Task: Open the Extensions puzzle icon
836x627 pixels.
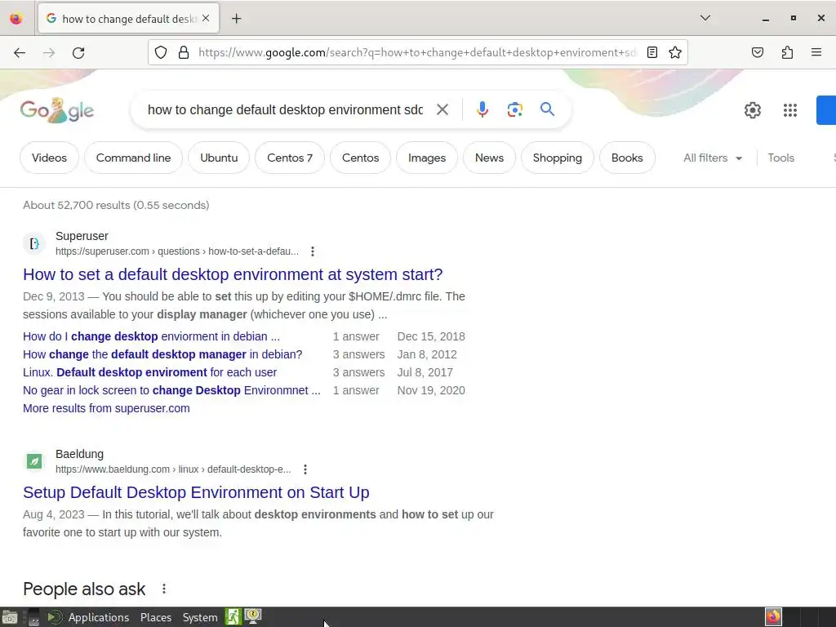Action: point(787,52)
